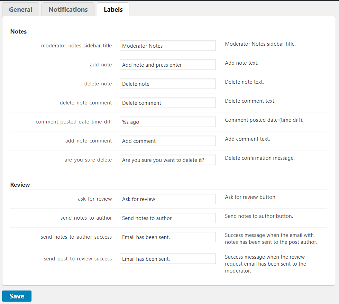
Task: Click the Delete note input field
Action: point(167,84)
